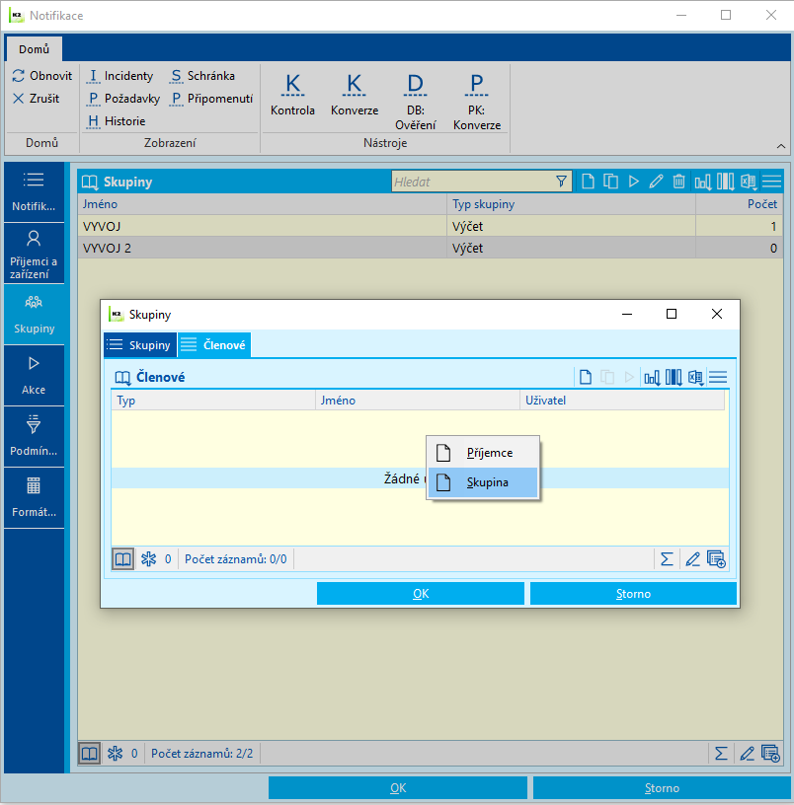
Task: Click filter funnel icon in search field
Action: coord(561,182)
